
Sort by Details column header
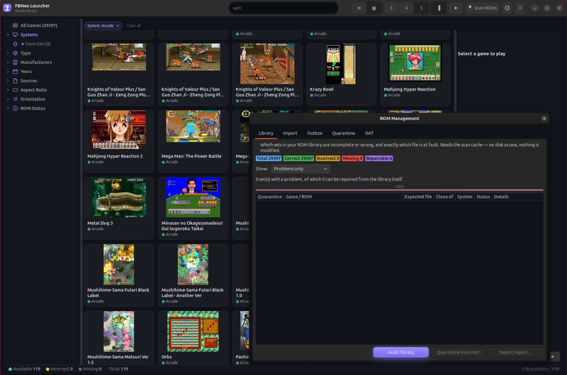tap(517, 197)
